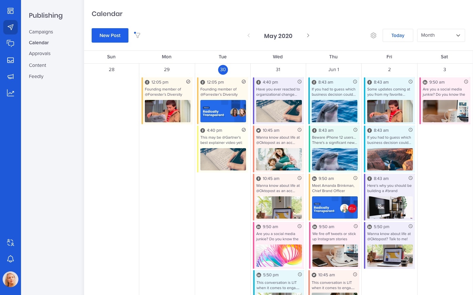473x295 pixels.
Task: Open 'Some updates coming at you' post text
Action: [x=389, y=92]
